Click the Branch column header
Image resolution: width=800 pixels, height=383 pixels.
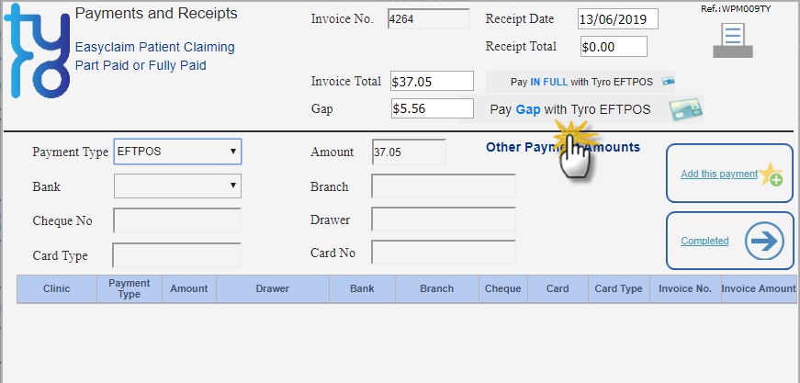(436, 288)
